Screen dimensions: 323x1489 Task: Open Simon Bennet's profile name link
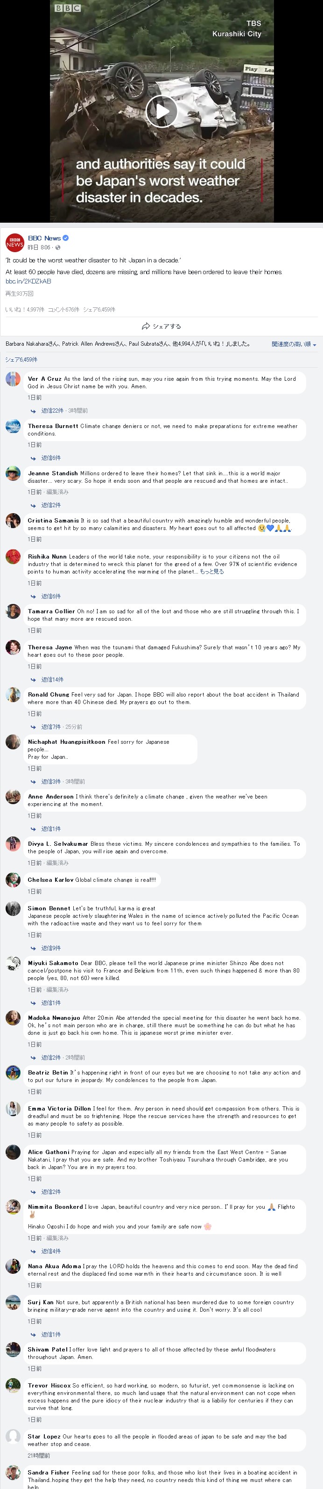coord(49,908)
